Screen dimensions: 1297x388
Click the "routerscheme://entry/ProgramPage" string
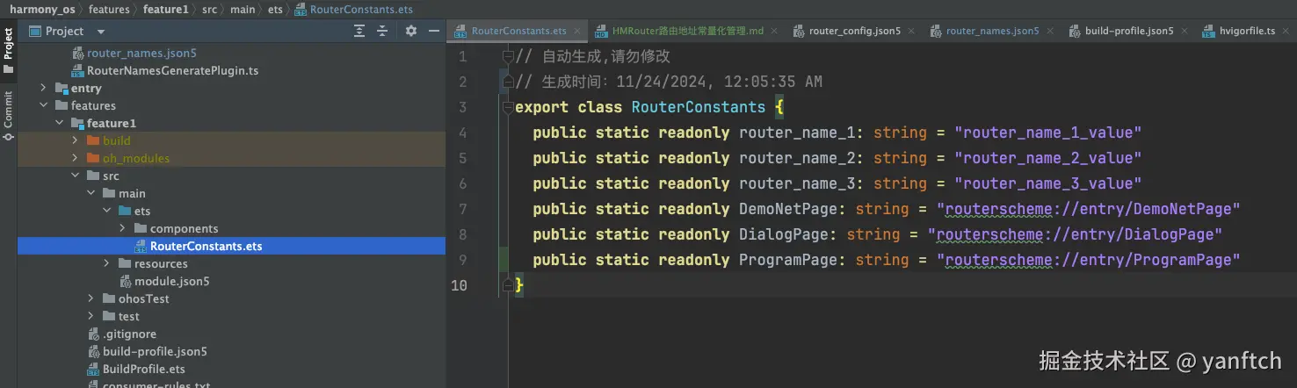pos(1089,260)
